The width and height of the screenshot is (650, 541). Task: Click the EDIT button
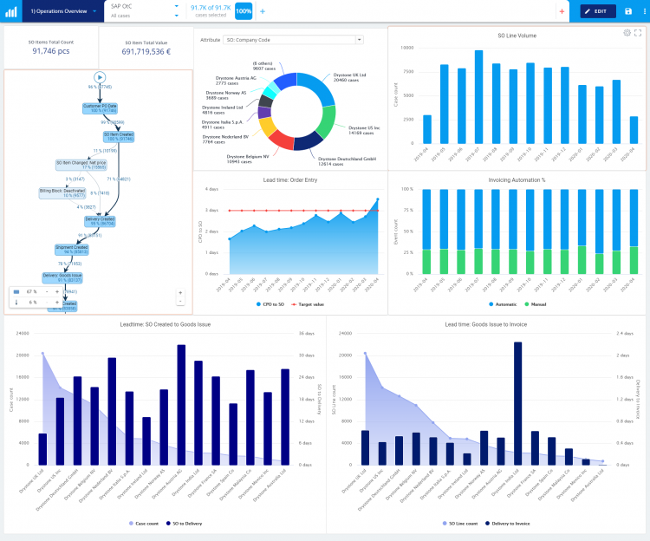pos(598,11)
